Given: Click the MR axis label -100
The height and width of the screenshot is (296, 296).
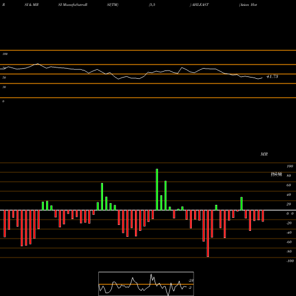Looking at the screenshot, I should pos(290,261).
